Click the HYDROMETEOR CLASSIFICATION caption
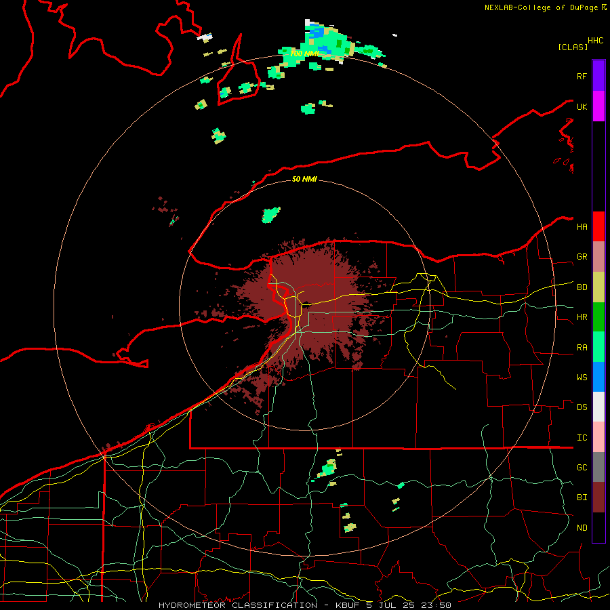 click(238, 605)
